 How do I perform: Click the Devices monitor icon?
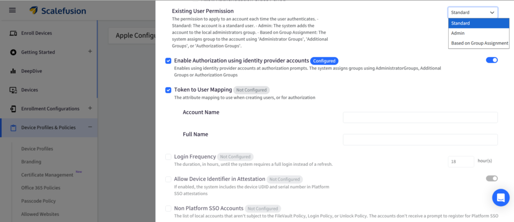click(x=13, y=90)
